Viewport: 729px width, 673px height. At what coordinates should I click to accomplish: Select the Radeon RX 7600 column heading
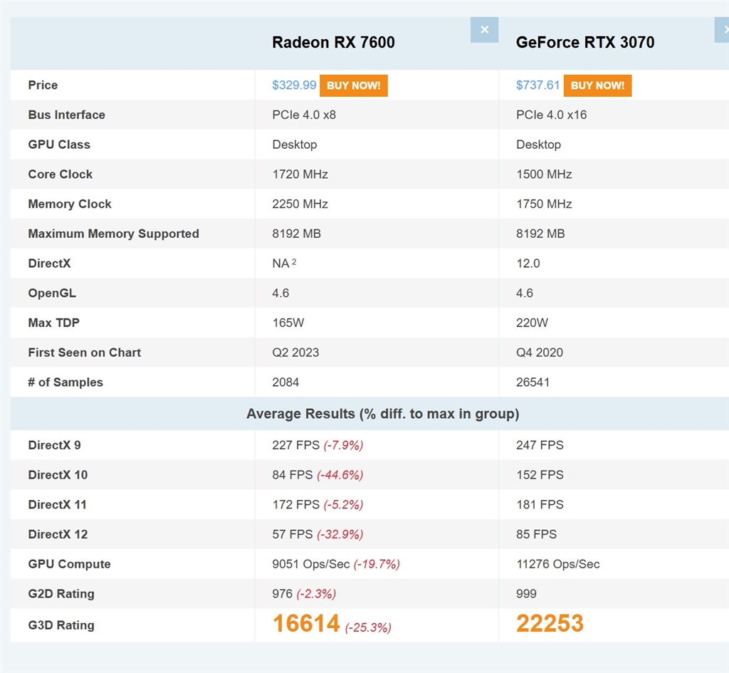pos(333,42)
